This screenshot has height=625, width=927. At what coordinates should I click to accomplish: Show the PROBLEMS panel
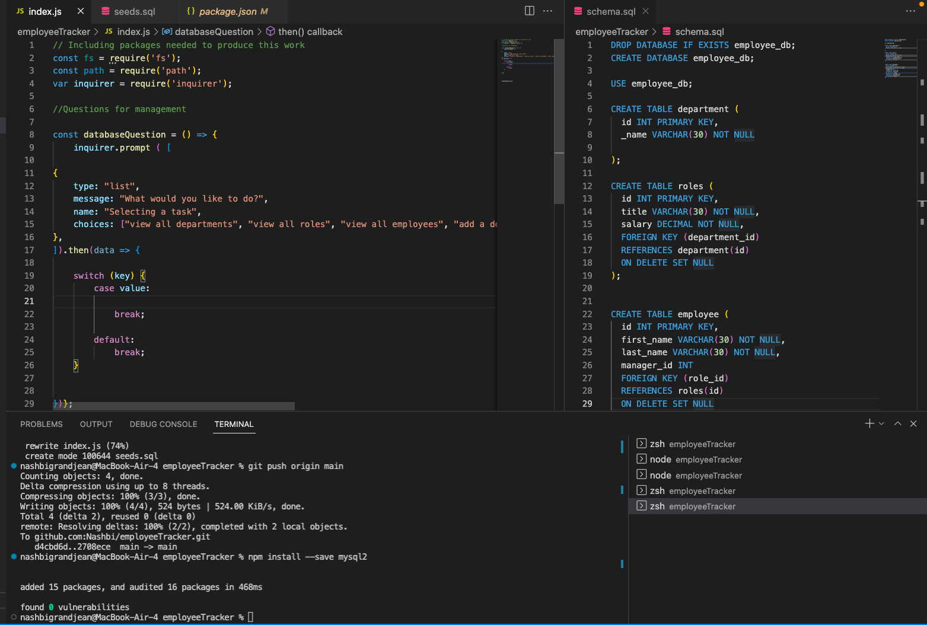tap(41, 424)
